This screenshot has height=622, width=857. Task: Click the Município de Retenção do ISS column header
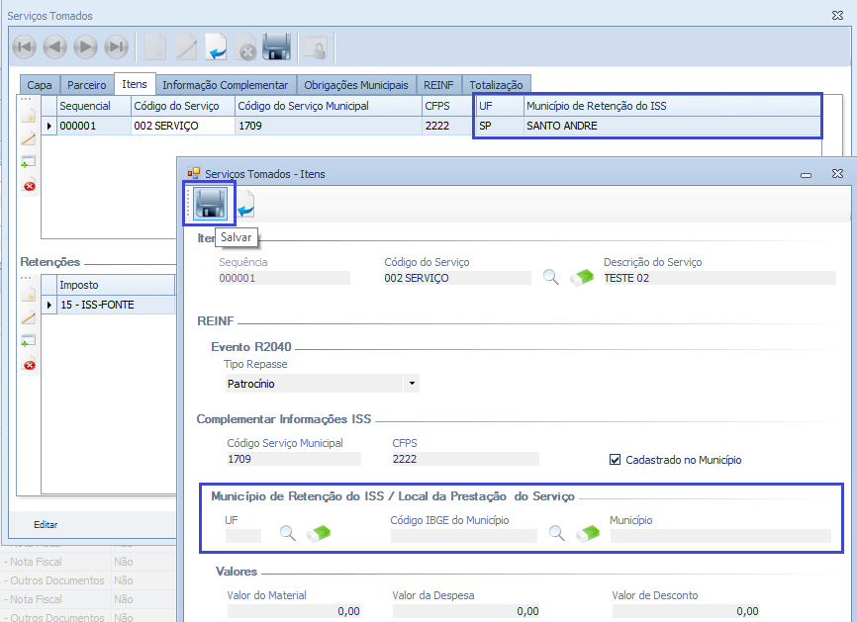coord(671,106)
